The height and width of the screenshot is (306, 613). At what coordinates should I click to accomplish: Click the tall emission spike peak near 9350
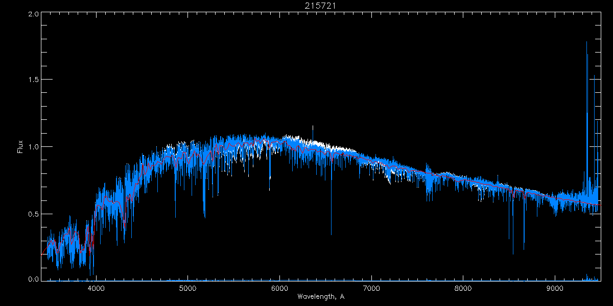586,42
